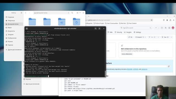This screenshot has width=176, height=99.
Task: Open the terminal hamburger menu
Action: (100, 29)
